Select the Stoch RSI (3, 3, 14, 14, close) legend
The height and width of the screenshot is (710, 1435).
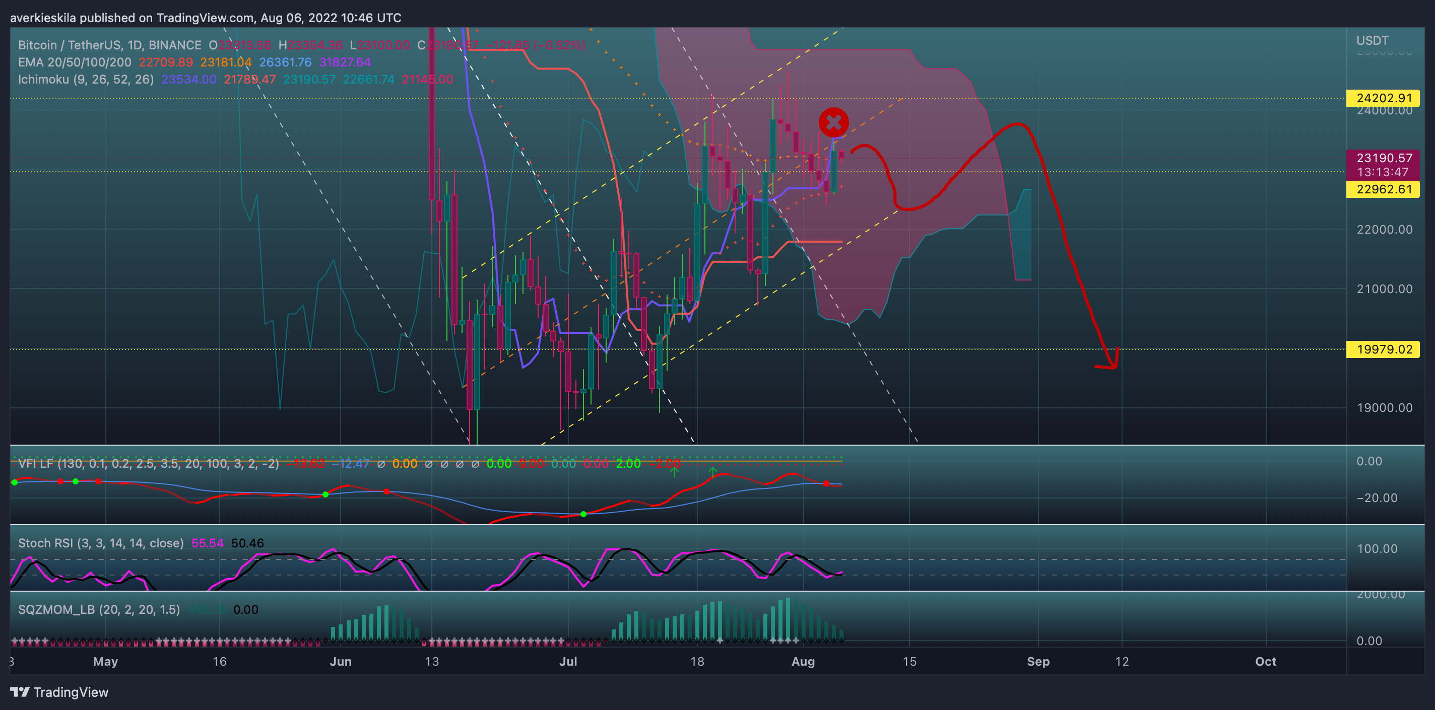tap(101, 543)
